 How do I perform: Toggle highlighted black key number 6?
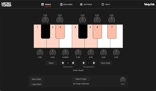tap(97, 31)
